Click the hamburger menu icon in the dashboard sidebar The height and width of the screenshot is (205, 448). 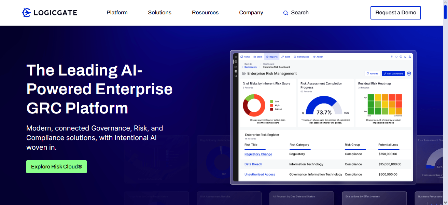click(236, 57)
